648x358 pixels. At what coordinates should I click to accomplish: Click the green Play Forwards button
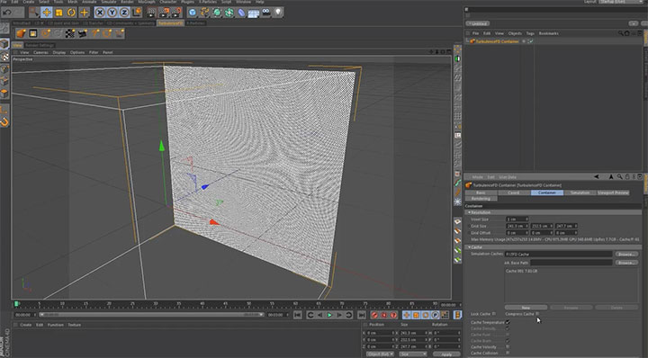click(329, 315)
